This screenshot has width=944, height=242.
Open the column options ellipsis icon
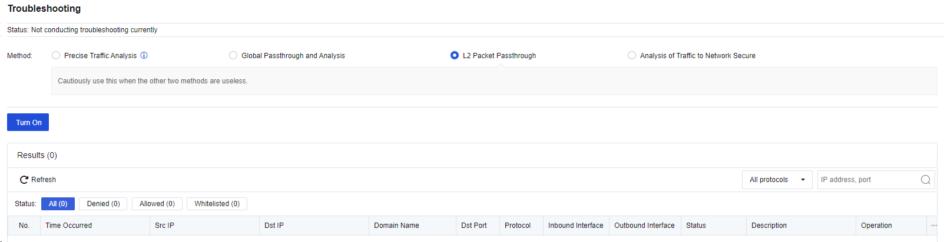933,226
